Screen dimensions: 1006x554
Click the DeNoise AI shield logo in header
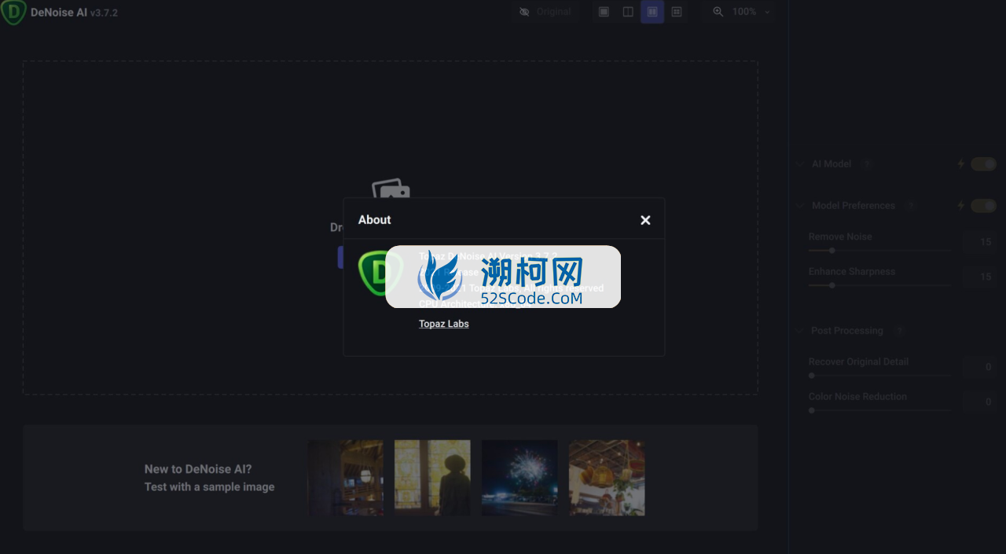(13, 12)
